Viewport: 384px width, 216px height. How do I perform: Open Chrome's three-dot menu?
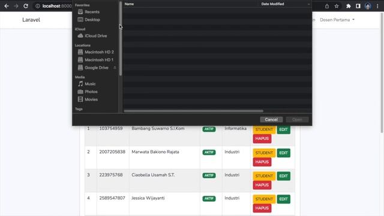pyautogui.click(x=377, y=6)
